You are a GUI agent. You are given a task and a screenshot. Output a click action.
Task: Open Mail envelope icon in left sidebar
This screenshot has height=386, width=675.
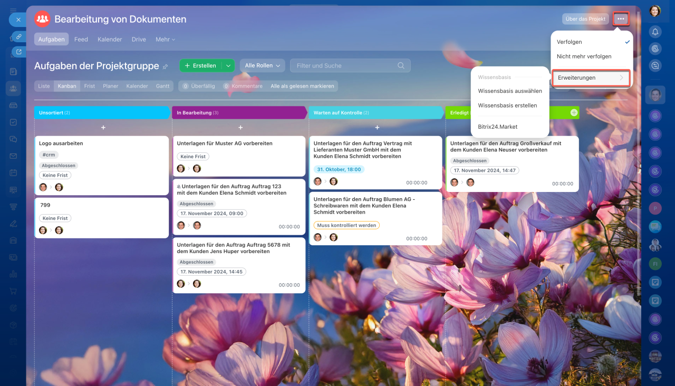coord(13,156)
